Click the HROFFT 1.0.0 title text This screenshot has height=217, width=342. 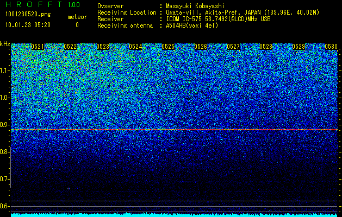[43, 4]
